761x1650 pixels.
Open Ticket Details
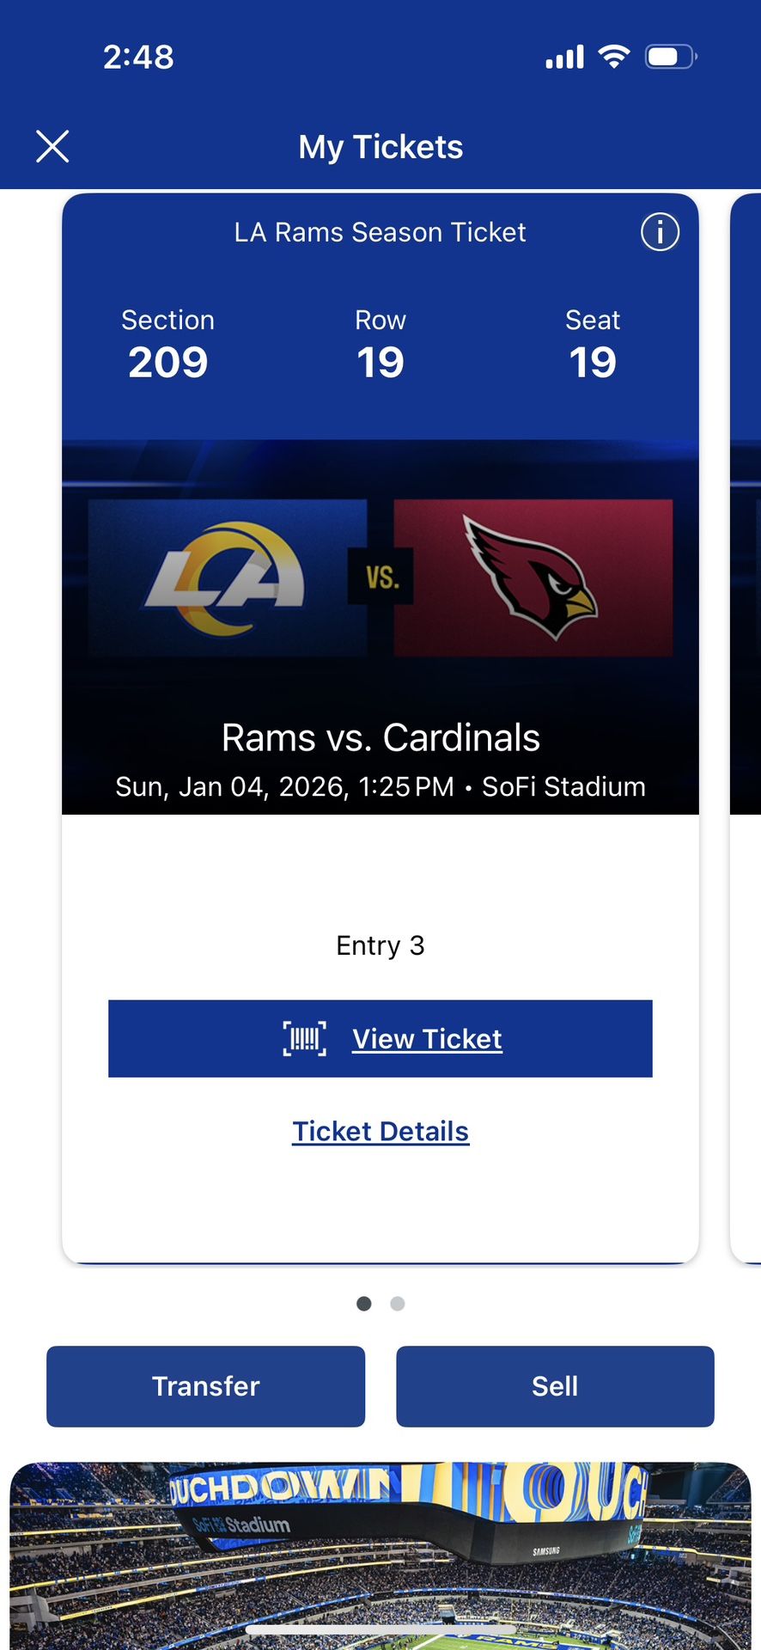[380, 1130]
